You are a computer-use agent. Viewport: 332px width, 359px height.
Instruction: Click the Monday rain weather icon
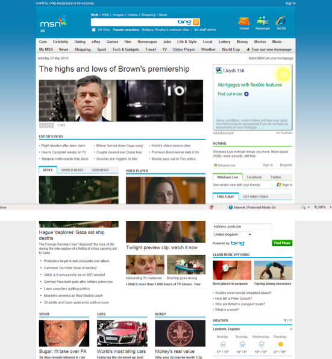(223, 344)
